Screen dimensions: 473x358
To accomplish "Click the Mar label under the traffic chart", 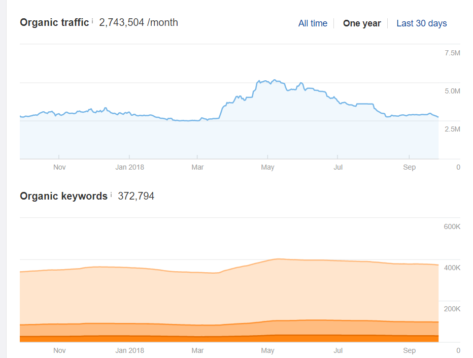I will 197,167.
